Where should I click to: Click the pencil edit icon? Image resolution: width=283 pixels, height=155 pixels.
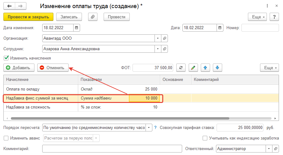(x=193, y=68)
